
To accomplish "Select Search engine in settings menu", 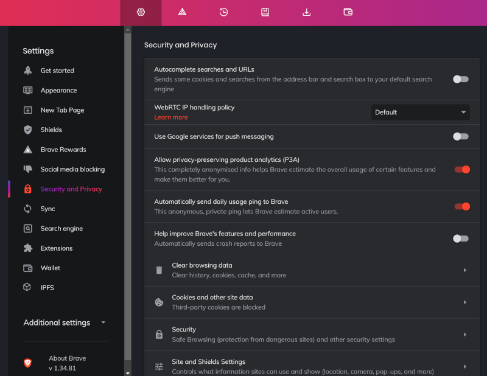I will [61, 229].
